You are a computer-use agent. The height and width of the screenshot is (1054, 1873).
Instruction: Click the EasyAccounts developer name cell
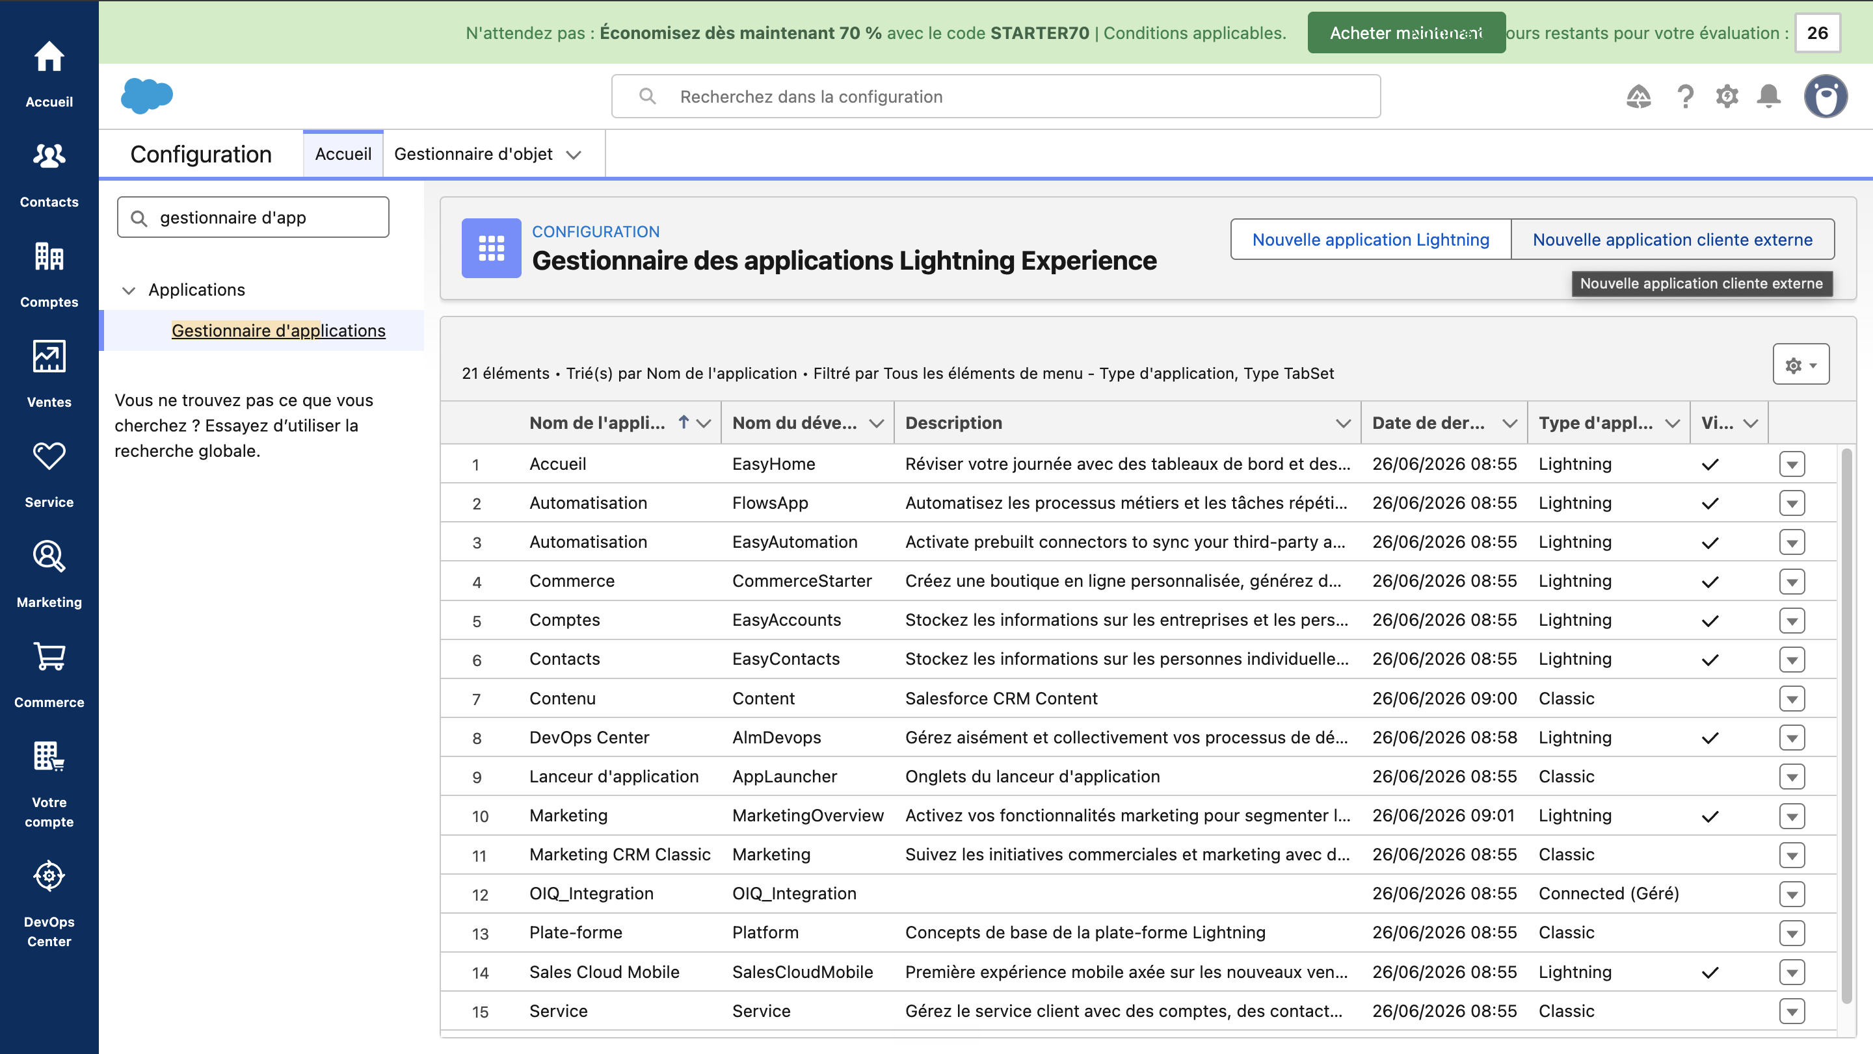click(x=786, y=621)
